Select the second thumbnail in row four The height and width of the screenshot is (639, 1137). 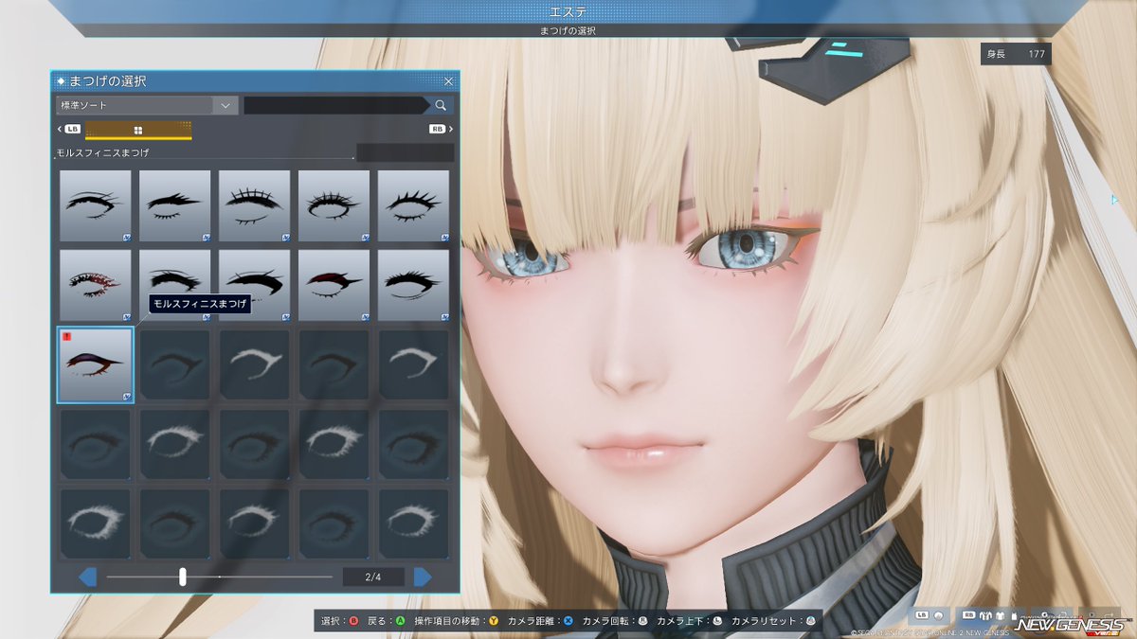click(175, 444)
